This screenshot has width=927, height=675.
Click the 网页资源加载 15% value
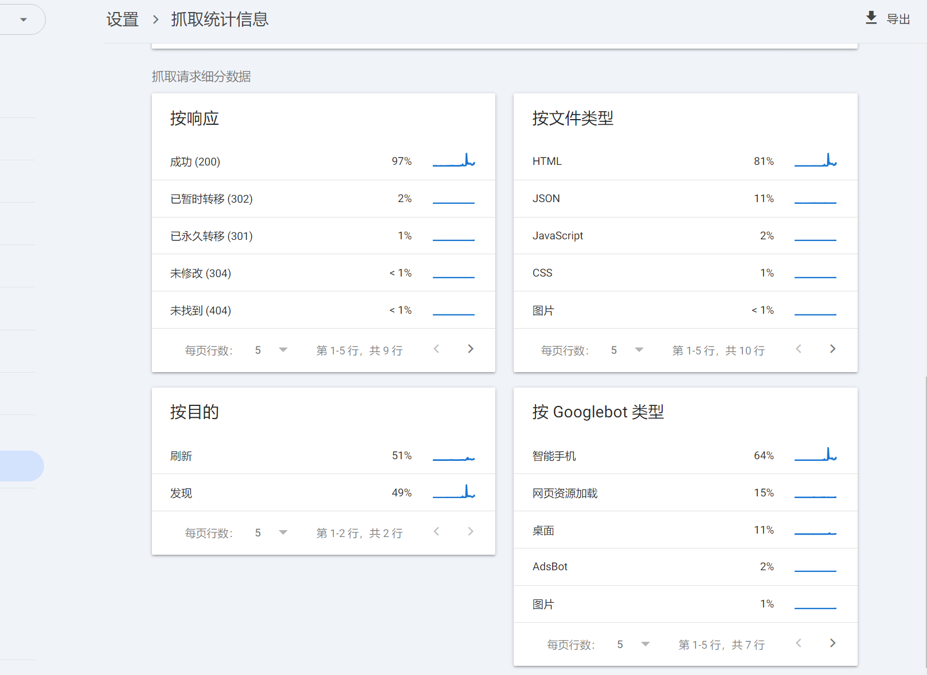click(x=764, y=493)
